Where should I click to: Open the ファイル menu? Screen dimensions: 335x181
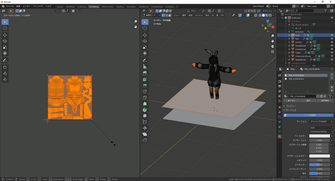point(9,6)
